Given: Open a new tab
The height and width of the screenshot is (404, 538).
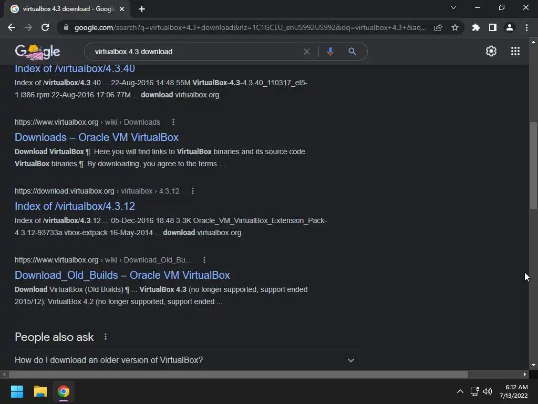Looking at the screenshot, I should [x=142, y=9].
